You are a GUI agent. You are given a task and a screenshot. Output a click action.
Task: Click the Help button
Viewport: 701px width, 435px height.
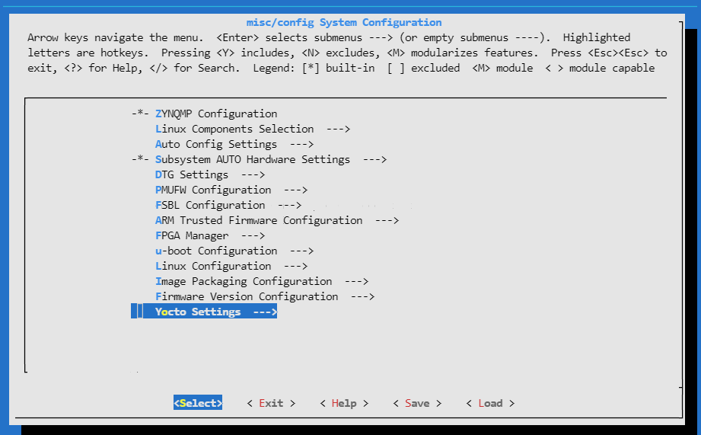[x=344, y=403]
